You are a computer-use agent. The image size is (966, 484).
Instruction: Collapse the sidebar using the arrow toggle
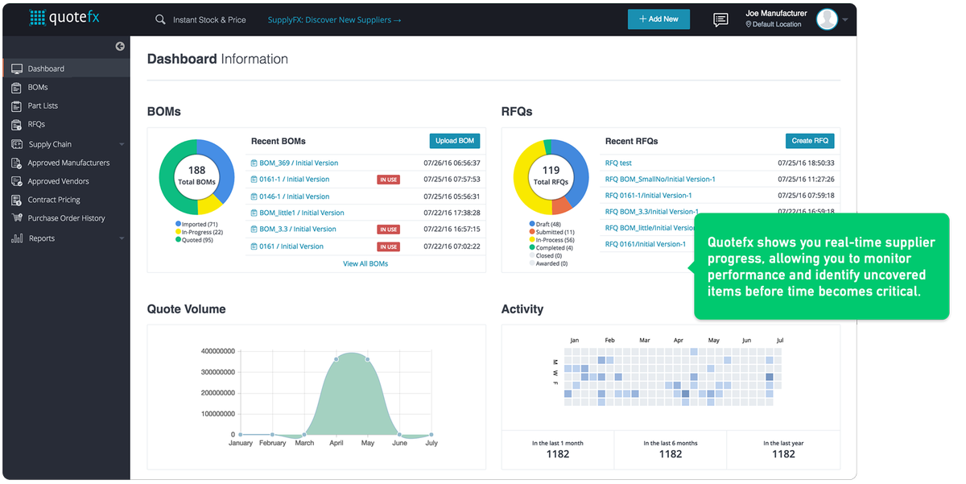(119, 46)
